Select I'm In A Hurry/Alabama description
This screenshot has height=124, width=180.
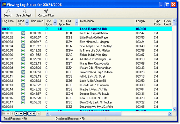tap(94, 33)
